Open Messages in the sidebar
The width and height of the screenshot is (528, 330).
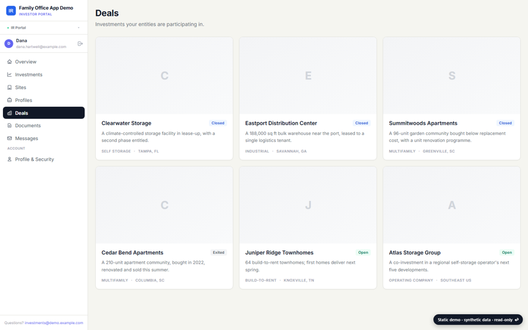[x=44, y=138]
